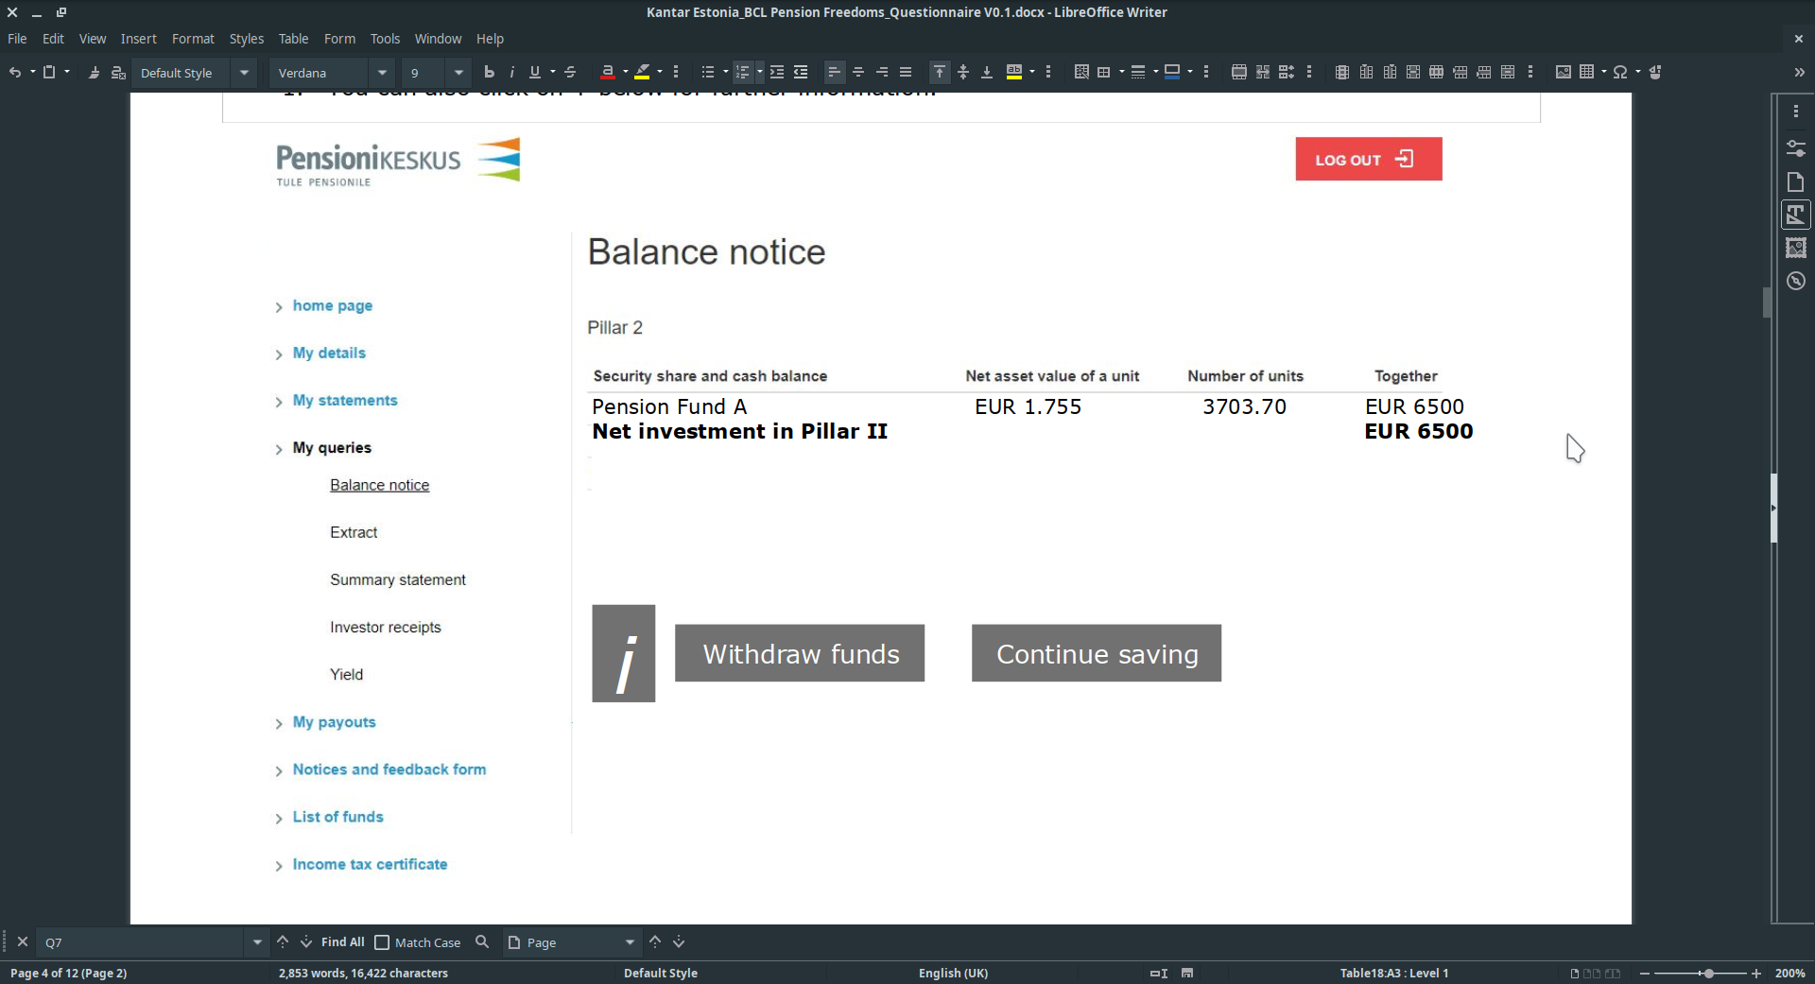Screen dimensions: 1815x984
Task: Apply the yellow highlighting color
Action: [x=642, y=72]
